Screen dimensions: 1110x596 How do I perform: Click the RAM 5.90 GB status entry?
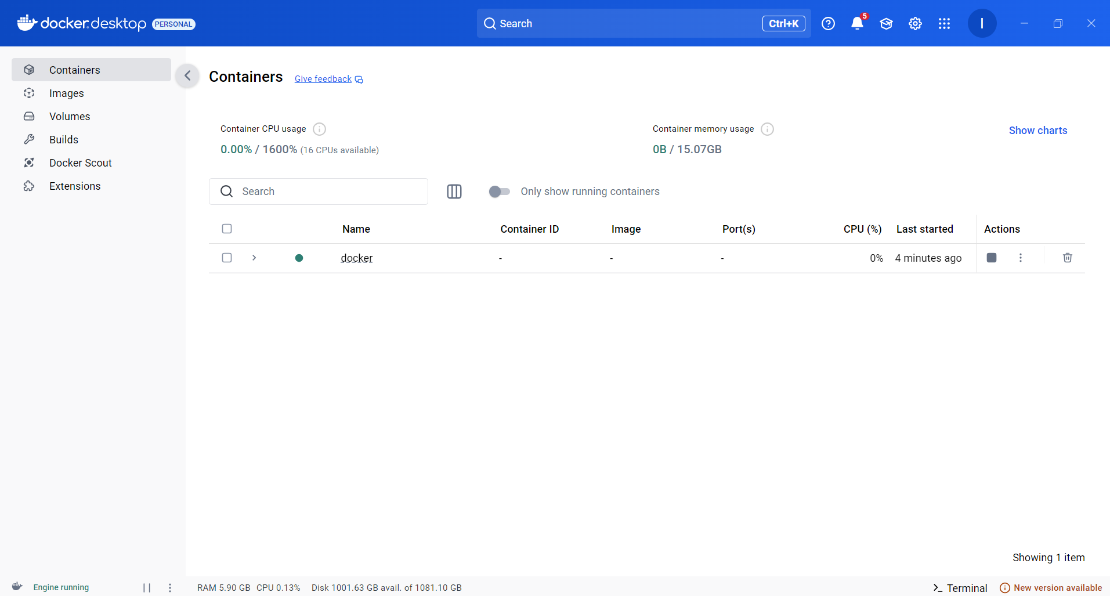pos(223,588)
